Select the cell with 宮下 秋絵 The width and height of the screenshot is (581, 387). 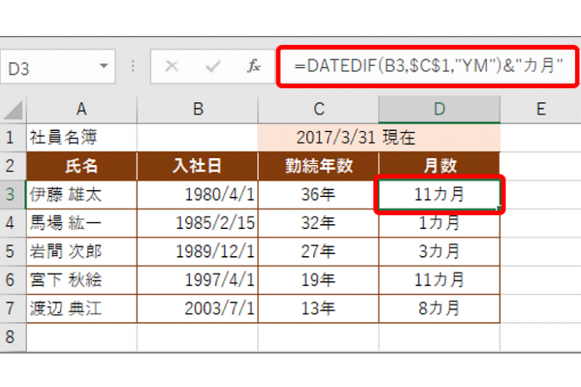tap(82, 280)
